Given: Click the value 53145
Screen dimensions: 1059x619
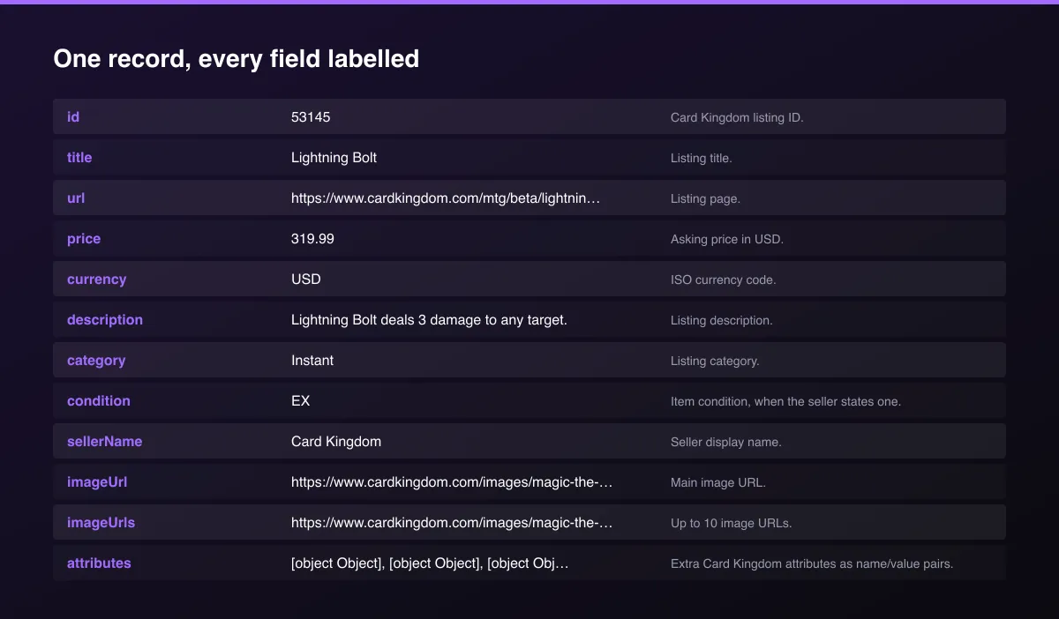Looking at the screenshot, I should click(311, 116).
